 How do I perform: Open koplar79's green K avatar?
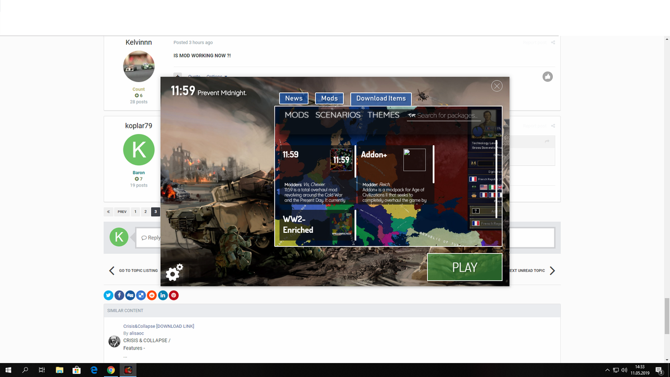138,150
